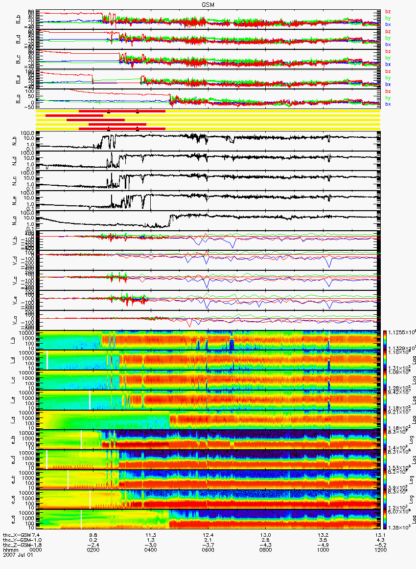
Task: Click the white gap line in i_d spectrogram
Action: [x=47, y=360]
